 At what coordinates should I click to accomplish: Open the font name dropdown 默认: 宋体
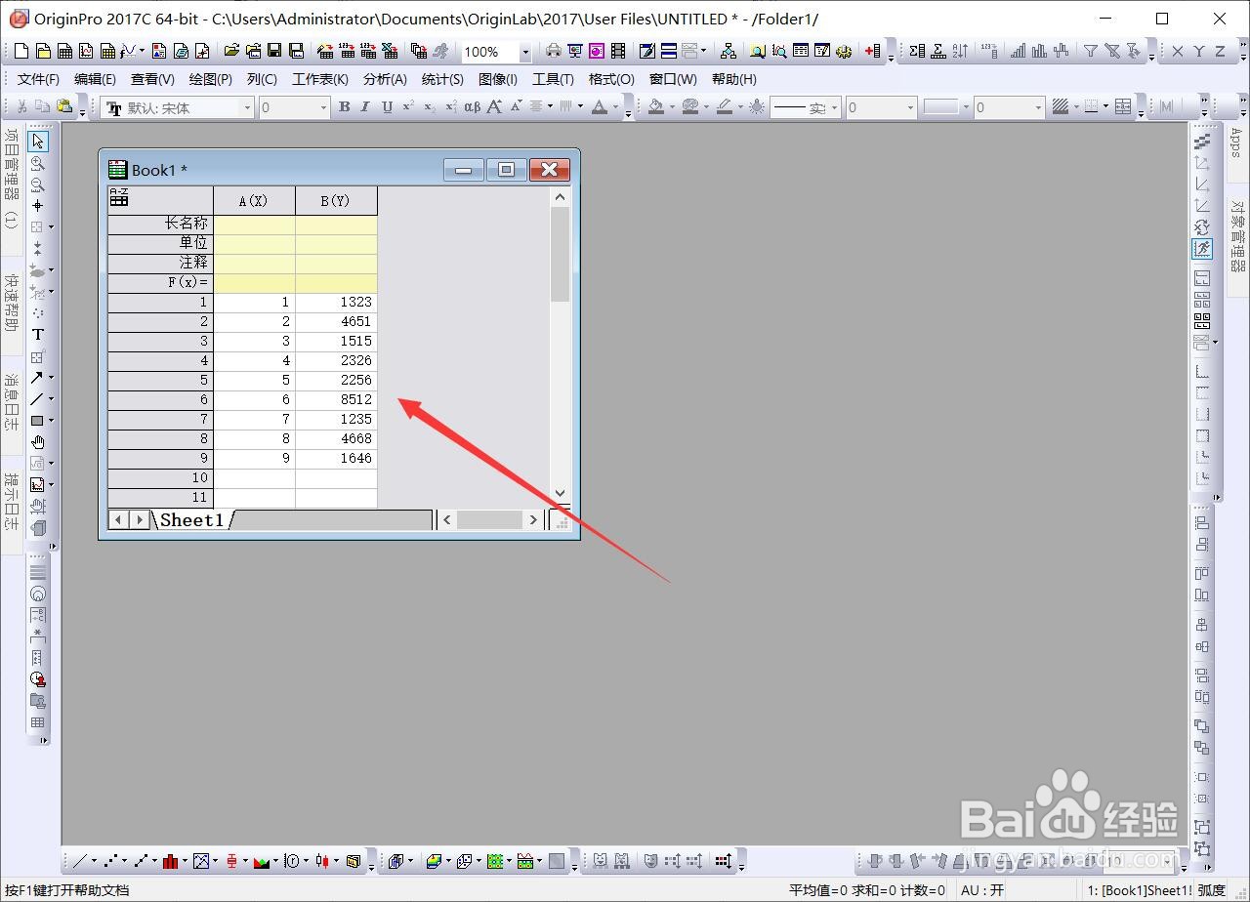tap(247, 107)
